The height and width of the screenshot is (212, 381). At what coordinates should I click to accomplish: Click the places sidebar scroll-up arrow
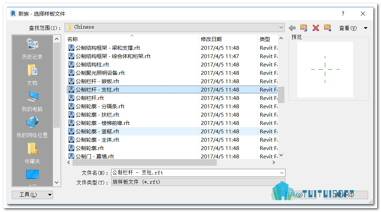coord(56,39)
